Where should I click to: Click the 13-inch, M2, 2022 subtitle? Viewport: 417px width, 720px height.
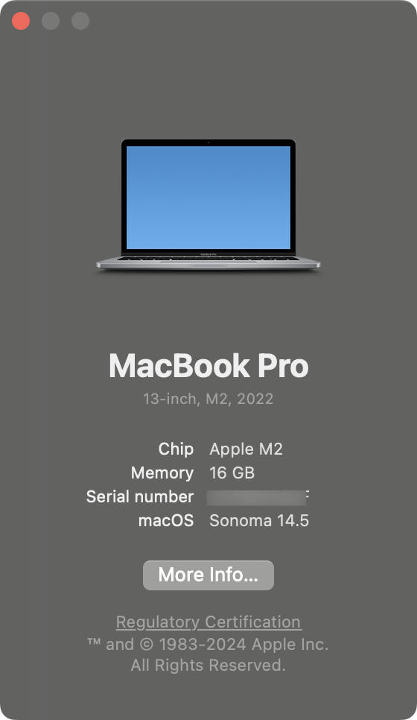[208, 399]
